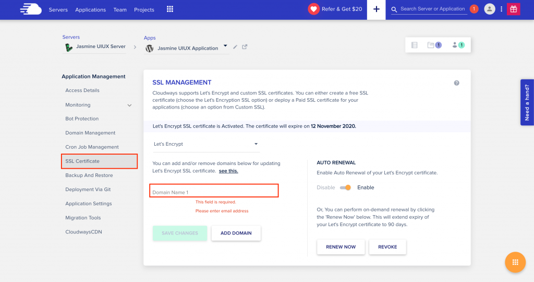Click the plus add button in navbar

click(377, 9)
